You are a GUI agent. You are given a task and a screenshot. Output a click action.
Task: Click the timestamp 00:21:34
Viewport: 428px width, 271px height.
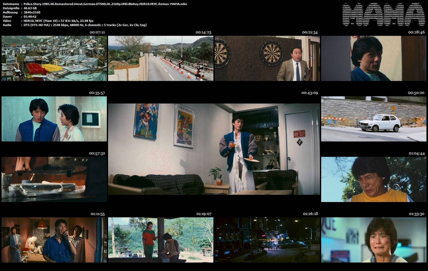310,32
